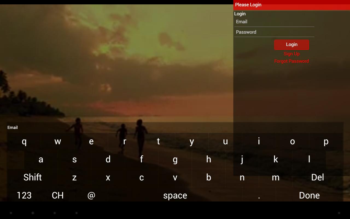Tap the a key on the keyboard

pos(41,159)
